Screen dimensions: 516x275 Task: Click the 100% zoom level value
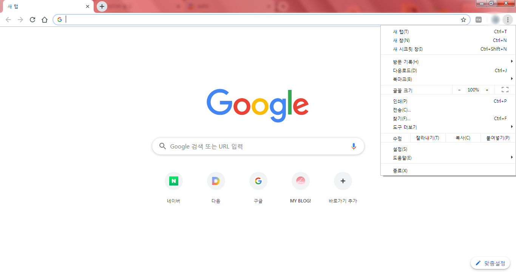(473, 90)
